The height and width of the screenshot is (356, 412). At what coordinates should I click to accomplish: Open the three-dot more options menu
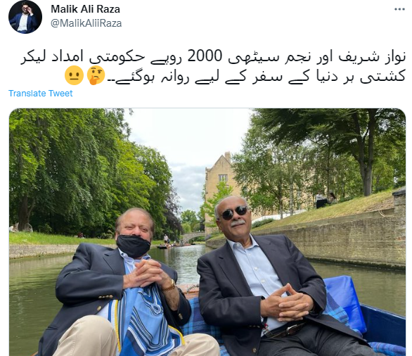(399, 9)
